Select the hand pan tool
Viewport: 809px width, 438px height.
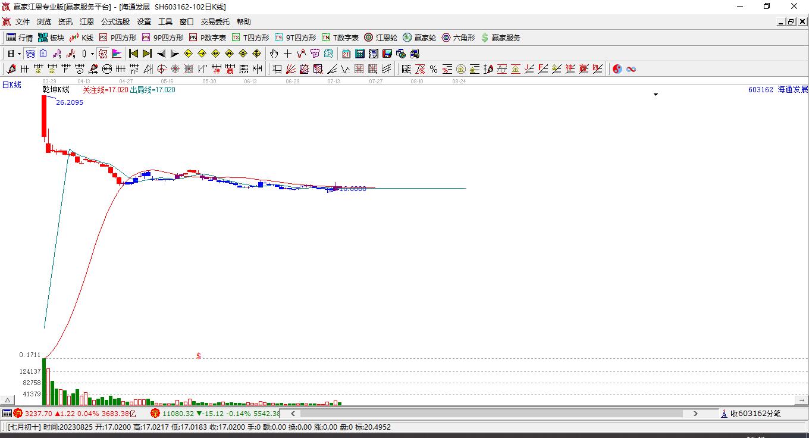[x=274, y=54]
